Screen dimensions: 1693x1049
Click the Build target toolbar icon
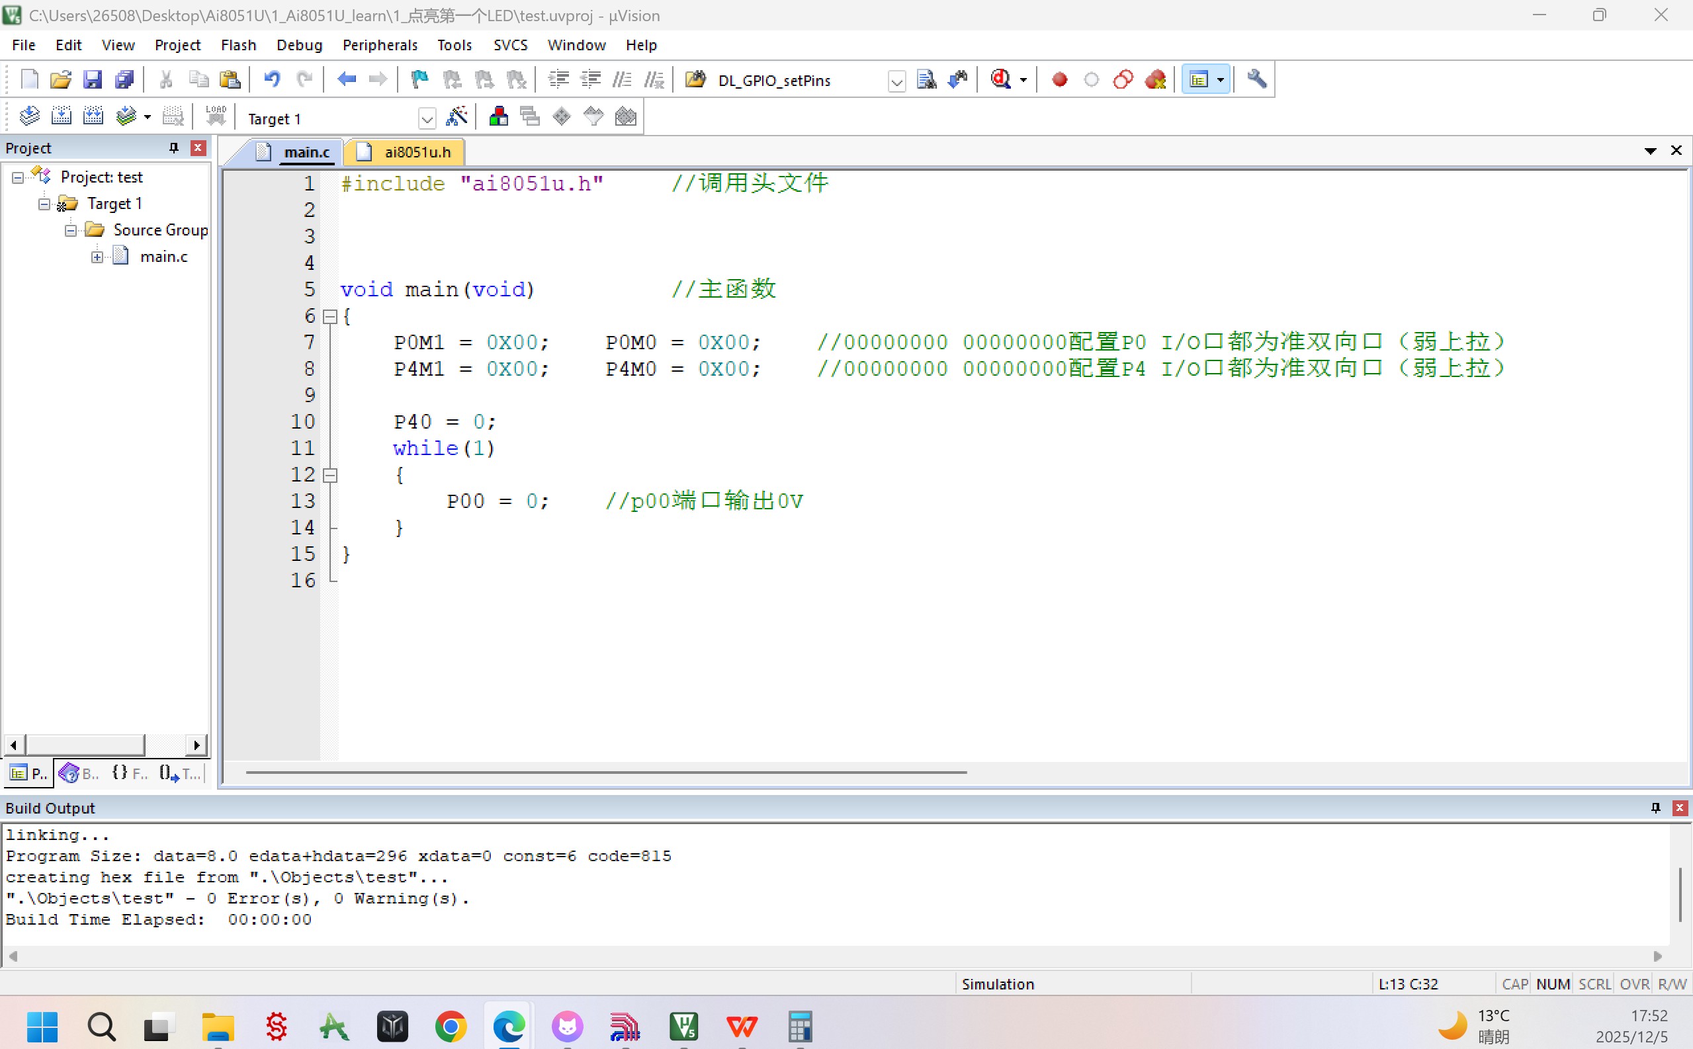pos(61,116)
